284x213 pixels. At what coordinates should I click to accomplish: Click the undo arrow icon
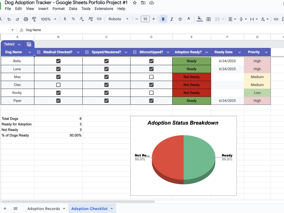pyautogui.click(x=9, y=19)
